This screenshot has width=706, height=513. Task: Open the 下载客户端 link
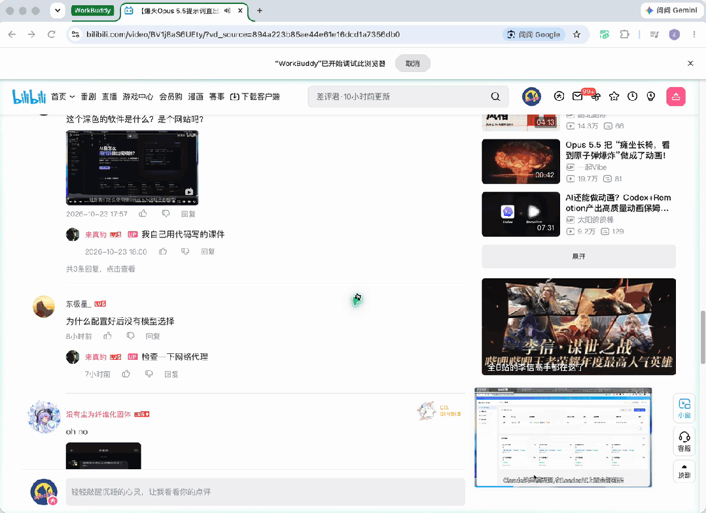pyautogui.click(x=255, y=96)
